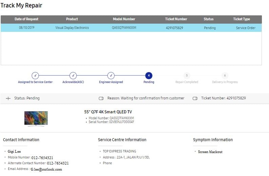This screenshot has height=176, width=269.
Task: Click TOP EXPRESS TRADING service centre name
Action: pyautogui.click(x=119, y=151)
